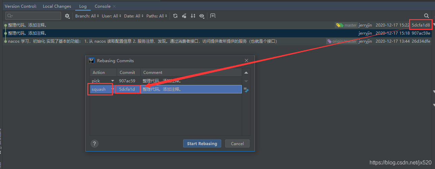The image size is (435, 169).
Task: Click the Action column header
Action: [104, 73]
